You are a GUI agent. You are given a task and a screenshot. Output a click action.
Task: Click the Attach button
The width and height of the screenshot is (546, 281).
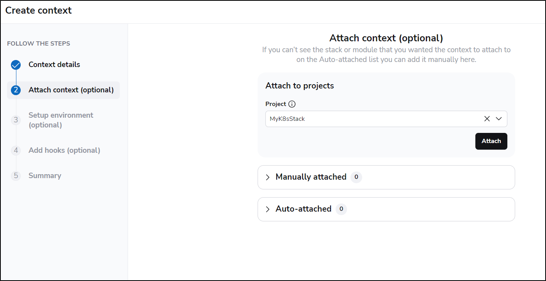coord(491,141)
